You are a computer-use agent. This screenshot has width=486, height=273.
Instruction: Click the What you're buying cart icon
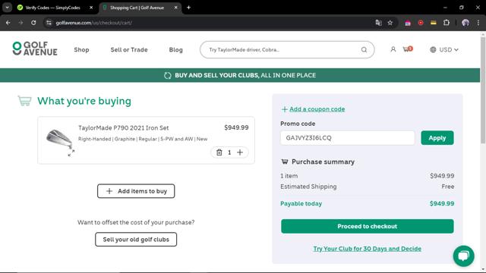[24, 101]
